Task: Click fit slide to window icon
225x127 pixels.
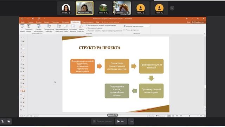Action: click(205, 116)
